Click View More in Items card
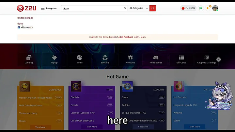The image size is (235, 132). click(92, 127)
